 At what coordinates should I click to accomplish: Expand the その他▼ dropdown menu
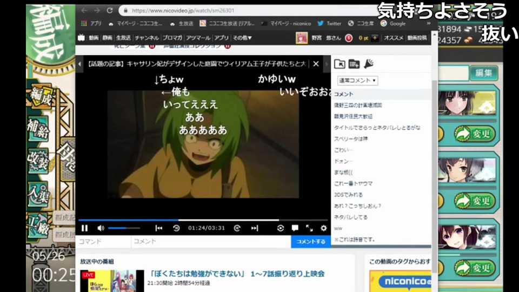[x=242, y=38]
